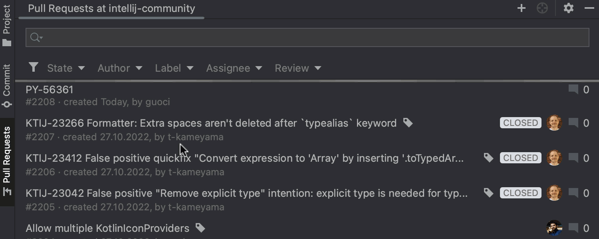Click the search magnifier icon

[x=36, y=37]
